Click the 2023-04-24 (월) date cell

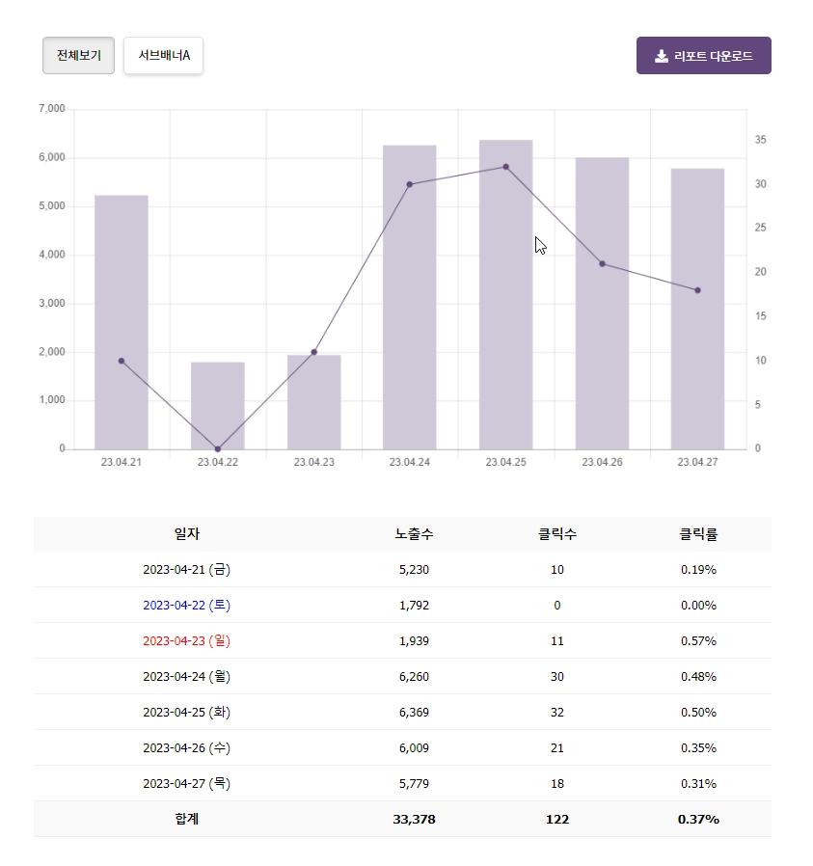pyautogui.click(x=187, y=677)
